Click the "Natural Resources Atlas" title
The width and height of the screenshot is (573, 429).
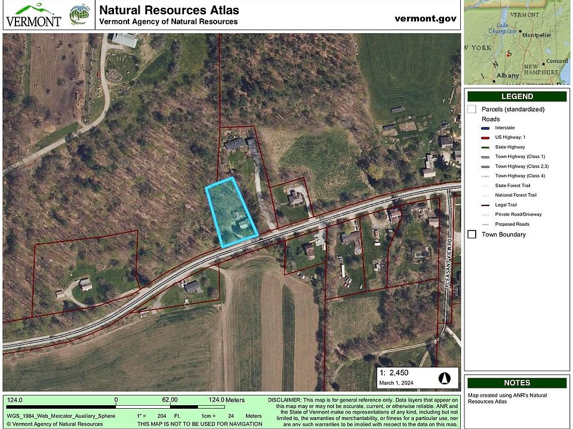[x=169, y=10]
